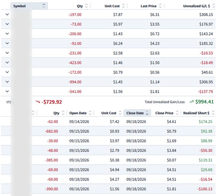Click the 09/14/2026 open date cell
Image resolution: width=218 pixels, height=196 pixels.
point(79,121)
